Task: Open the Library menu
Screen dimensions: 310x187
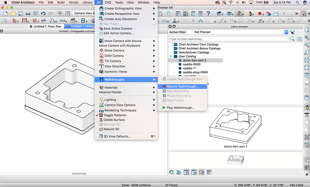Action: [x=87, y=2]
